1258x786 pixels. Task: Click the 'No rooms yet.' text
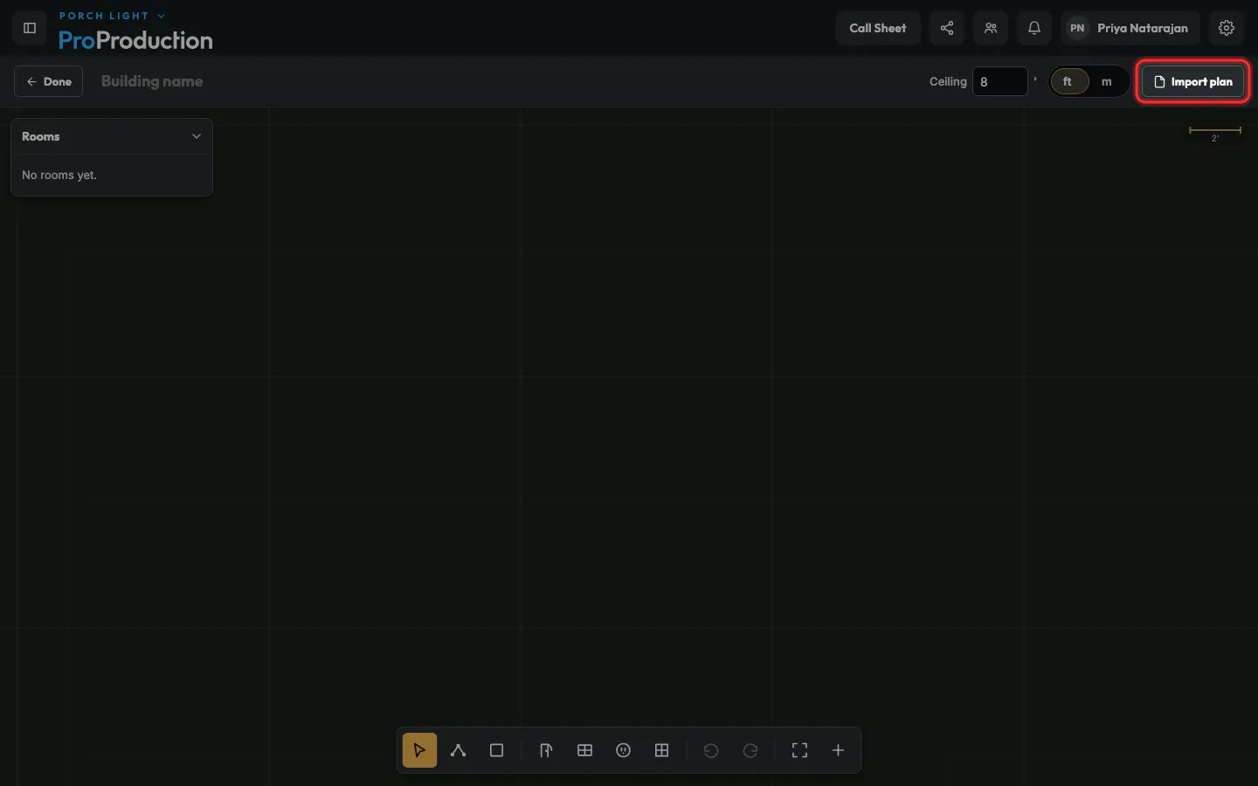point(59,175)
